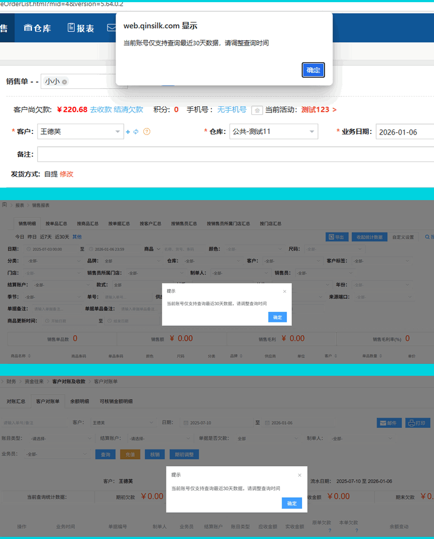Click 确定 in the web.qinsilk.com browser alert
This screenshot has height=539, width=434.
coord(313,70)
